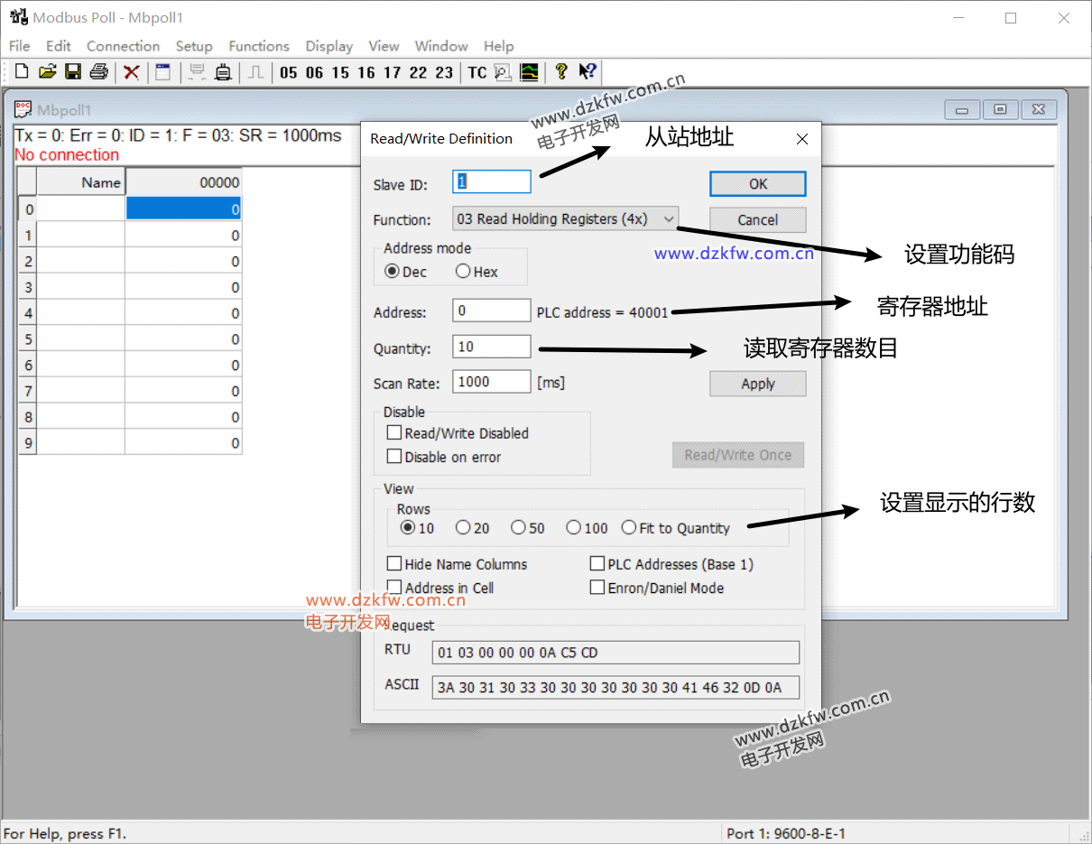Check the Hide Name Columns option
1092x844 pixels.
(394, 564)
